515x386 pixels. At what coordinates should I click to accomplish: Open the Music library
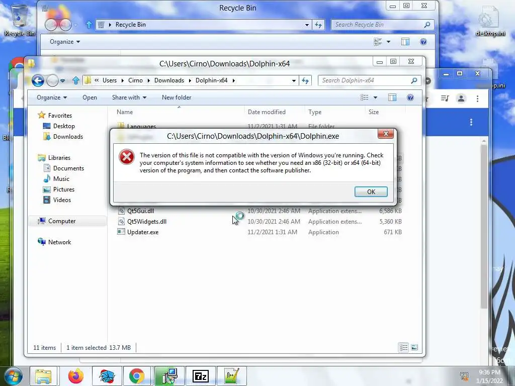tap(61, 178)
